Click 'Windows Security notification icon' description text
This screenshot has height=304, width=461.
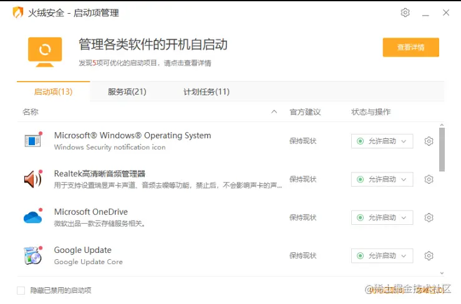110,147
